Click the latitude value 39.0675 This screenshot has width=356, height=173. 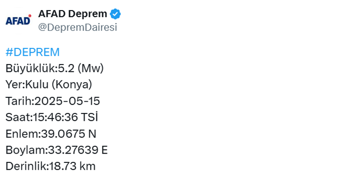pos(63,134)
